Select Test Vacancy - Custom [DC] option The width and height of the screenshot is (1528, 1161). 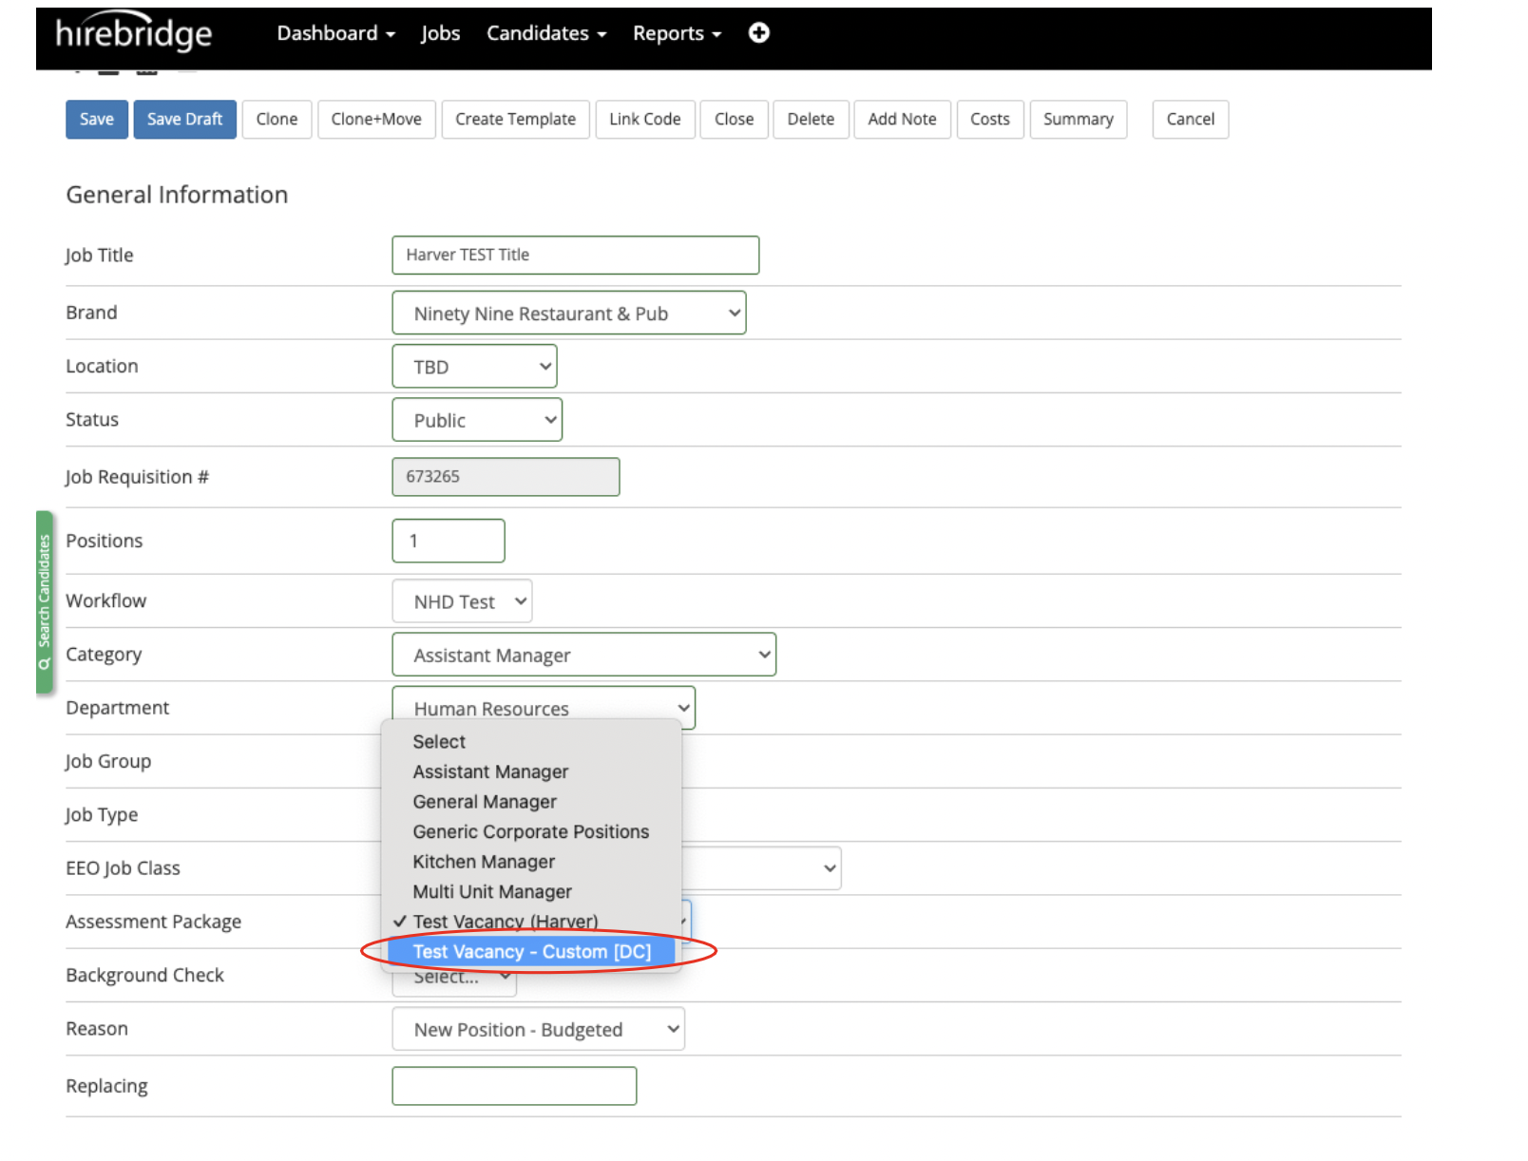[x=531, y=952]
